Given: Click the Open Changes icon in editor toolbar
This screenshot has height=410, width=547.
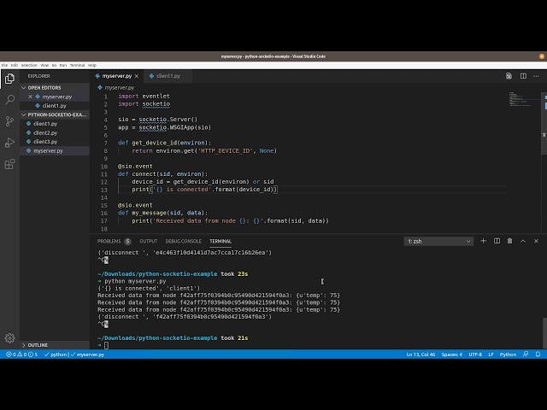Looking at the screenshot, I should pos(509,76).
